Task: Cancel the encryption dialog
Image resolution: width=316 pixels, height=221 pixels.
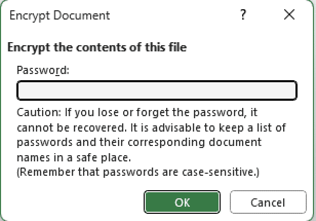Action: [267, 202]
